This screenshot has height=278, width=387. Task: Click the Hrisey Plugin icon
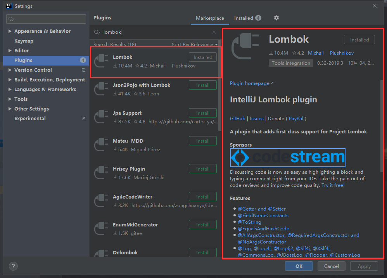pos(102,173)
